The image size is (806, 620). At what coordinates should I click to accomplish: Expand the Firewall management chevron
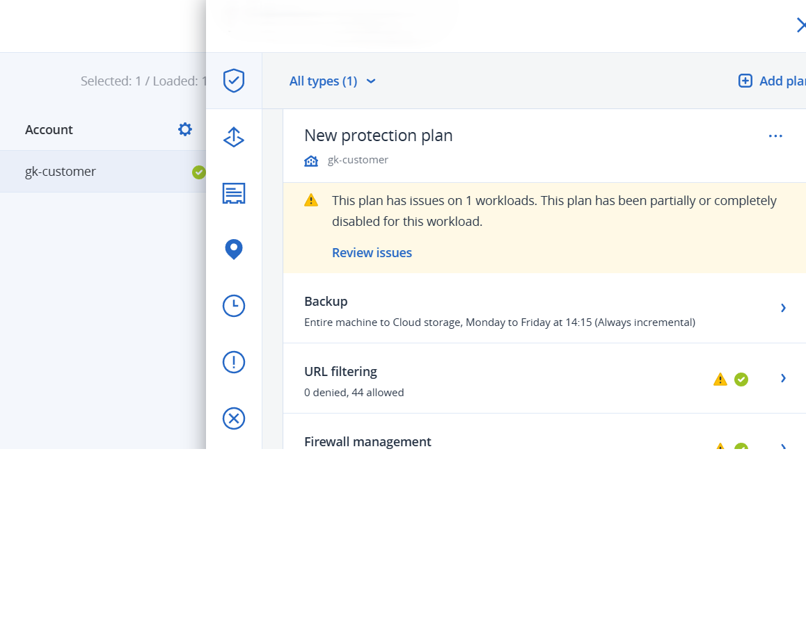[784, 446]
